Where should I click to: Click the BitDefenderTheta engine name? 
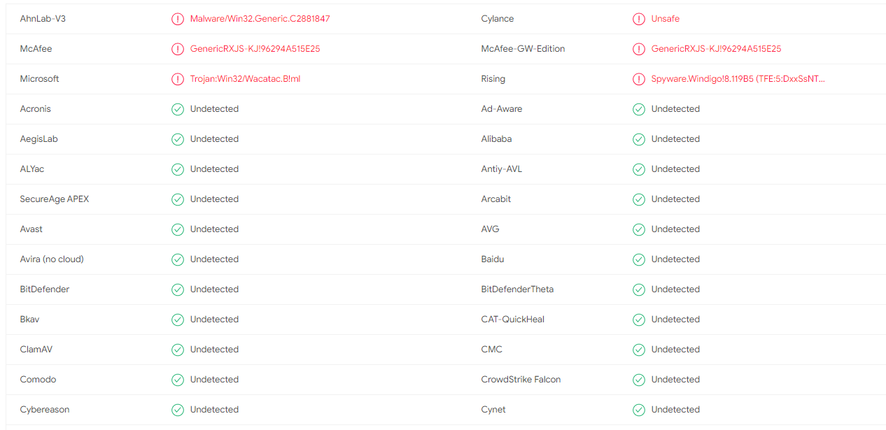tap(517, 289)
